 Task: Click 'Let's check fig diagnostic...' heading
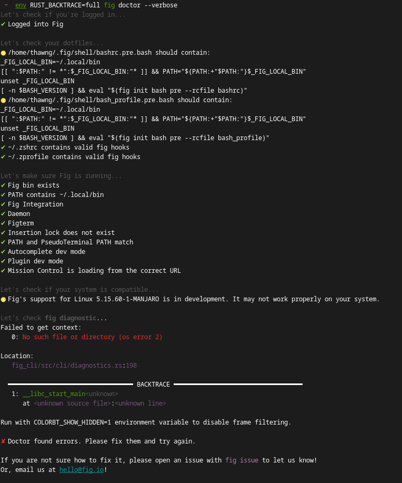point(54,318)
